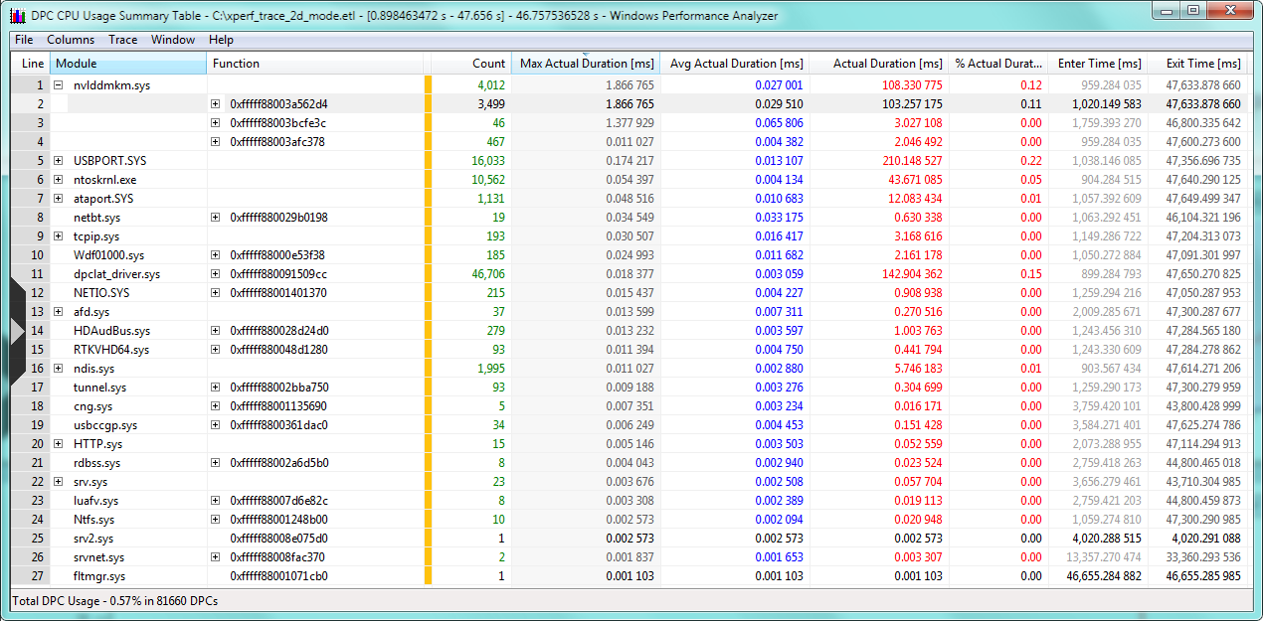
Task: Sort by the Count column header
Action: [471, 64]
